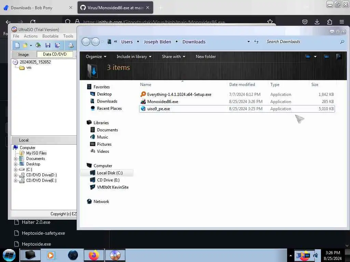The height and width of the screenshot is (262, 350).
Task: Click the Firefox icon on the taskbar
Action: 94,255
